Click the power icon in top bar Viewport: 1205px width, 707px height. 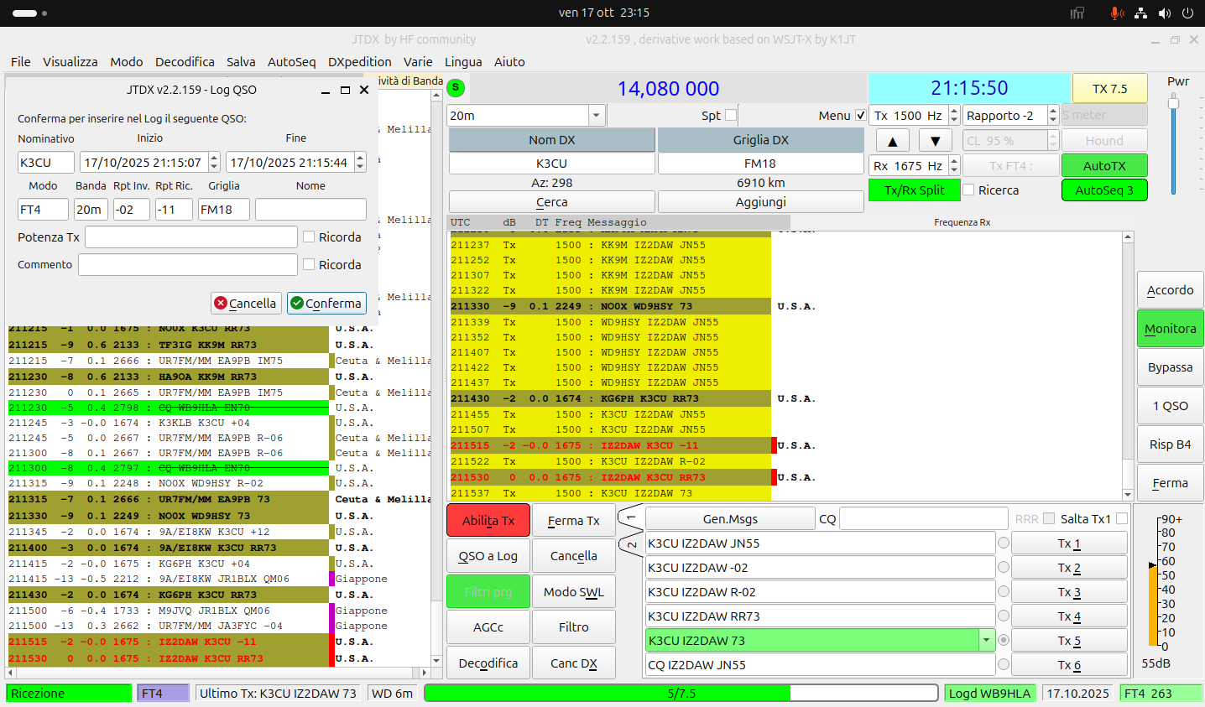[1187, 13]
